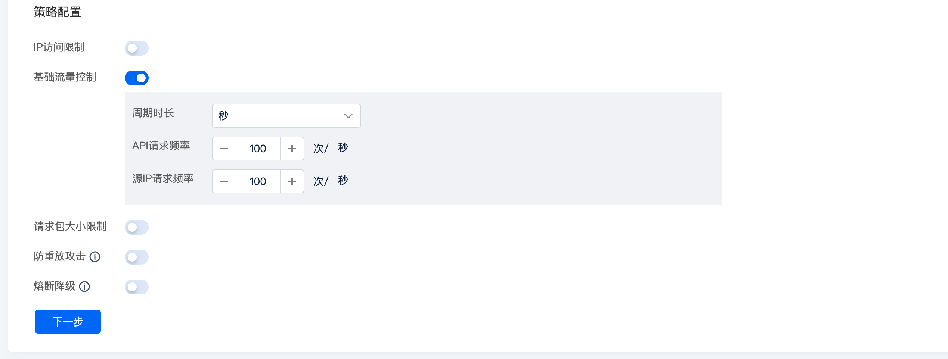Click the IP访问限制 label

[59, 47]
